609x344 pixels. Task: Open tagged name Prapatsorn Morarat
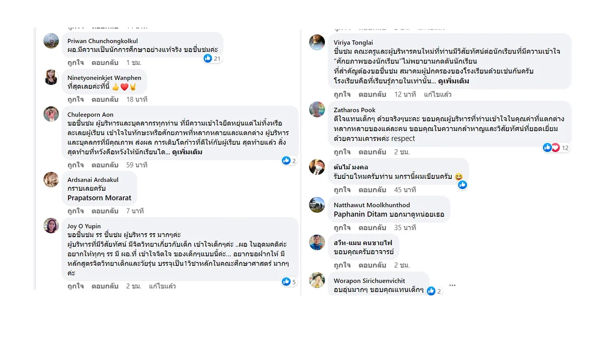click(x=99, y=198)
